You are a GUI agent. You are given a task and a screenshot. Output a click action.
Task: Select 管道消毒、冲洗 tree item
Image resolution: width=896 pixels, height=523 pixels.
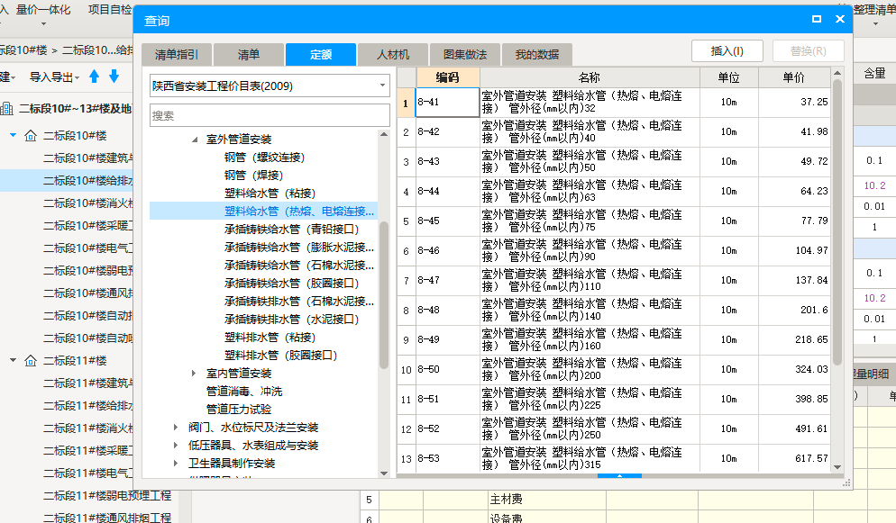pos(244,392)
